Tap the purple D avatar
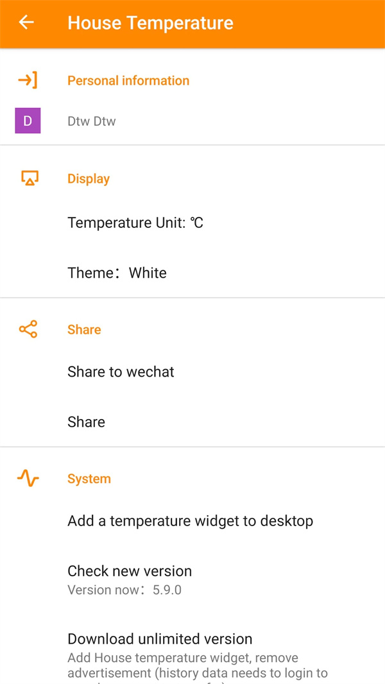The width and height of the screenshot is (385, 684). coord(28,121)
